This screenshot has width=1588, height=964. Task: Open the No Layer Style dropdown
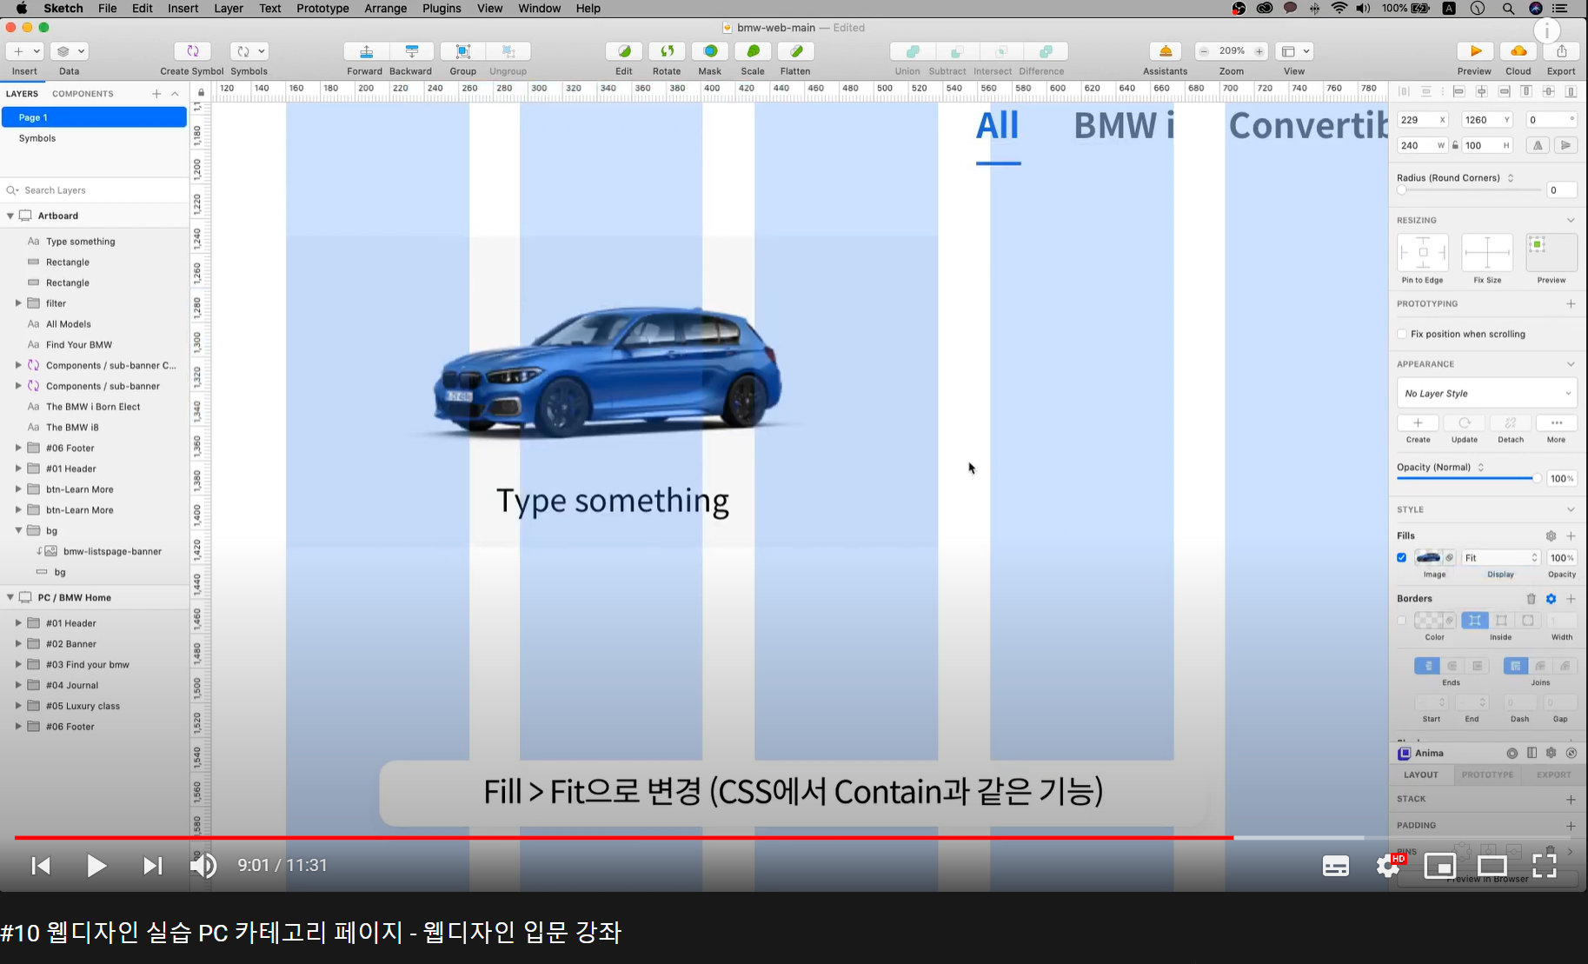(1487, 393)
